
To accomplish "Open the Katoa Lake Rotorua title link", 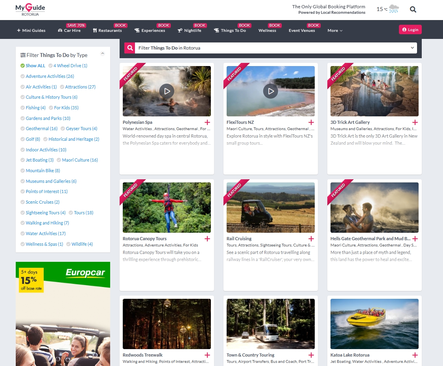I will coord(350,355).
